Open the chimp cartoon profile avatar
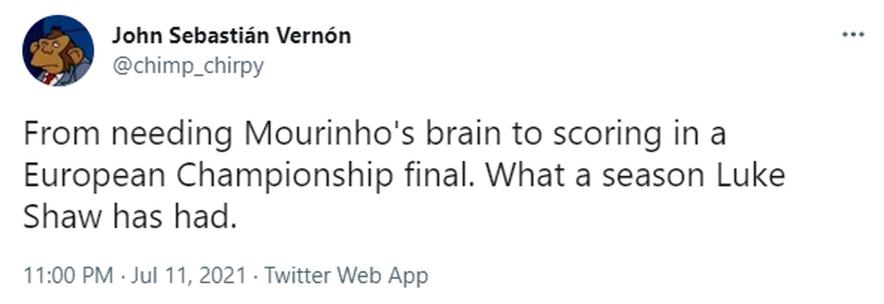 [58, 50]
